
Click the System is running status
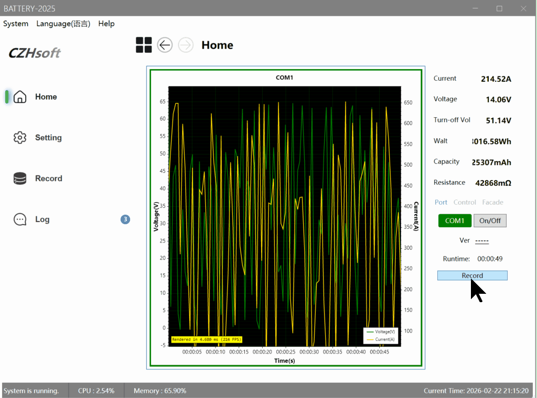31,391
